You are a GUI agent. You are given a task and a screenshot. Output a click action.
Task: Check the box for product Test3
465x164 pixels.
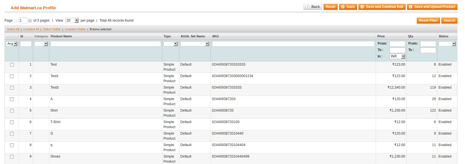point(12,88)
